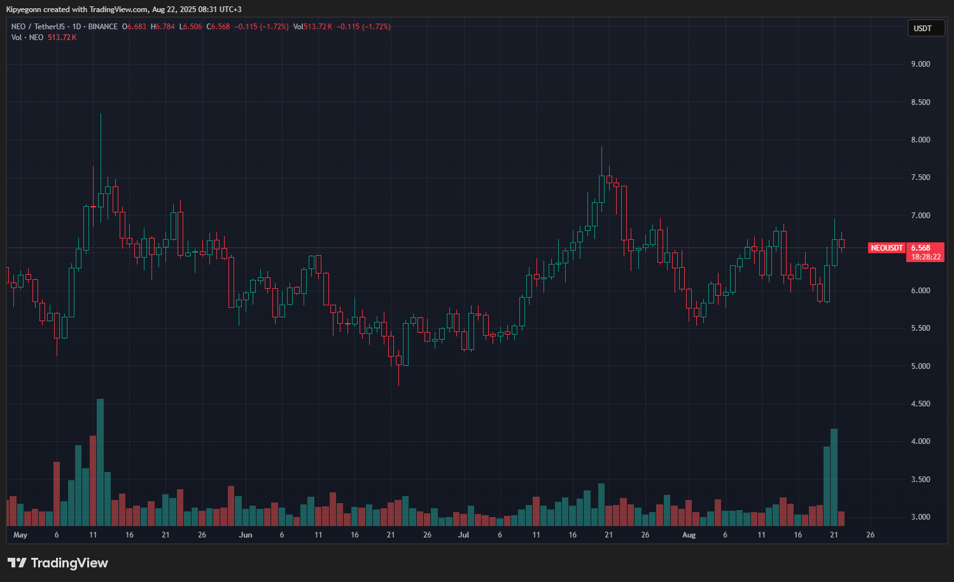Select the Jul marker on time axis
Image resolution: width=954 pixels, height=582 pixels.
tap(463, 535)
